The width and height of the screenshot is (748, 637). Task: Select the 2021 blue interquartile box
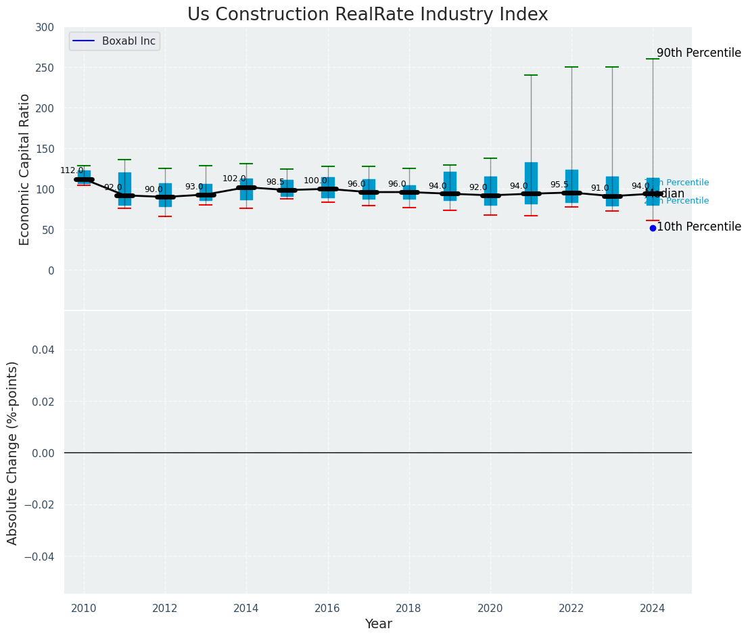(531, 183)
